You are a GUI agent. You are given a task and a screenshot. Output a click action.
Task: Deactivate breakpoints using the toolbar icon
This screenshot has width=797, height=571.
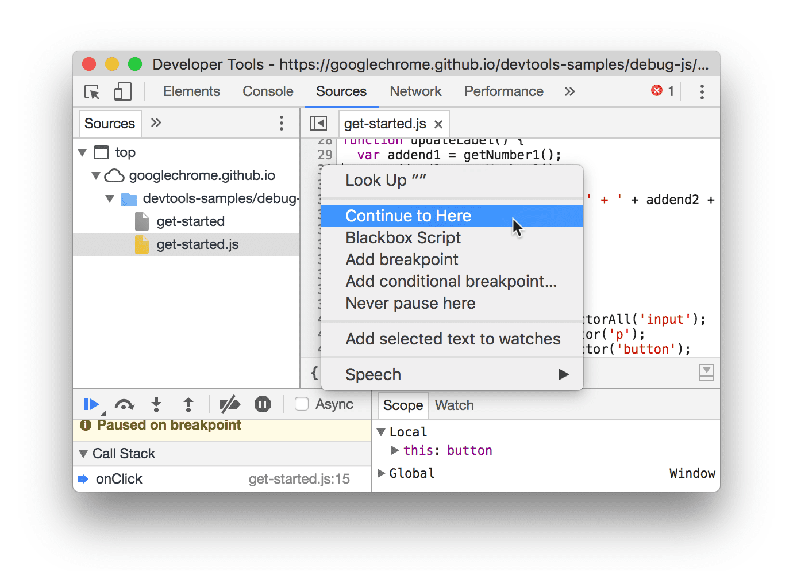click(x=230, y=405)
